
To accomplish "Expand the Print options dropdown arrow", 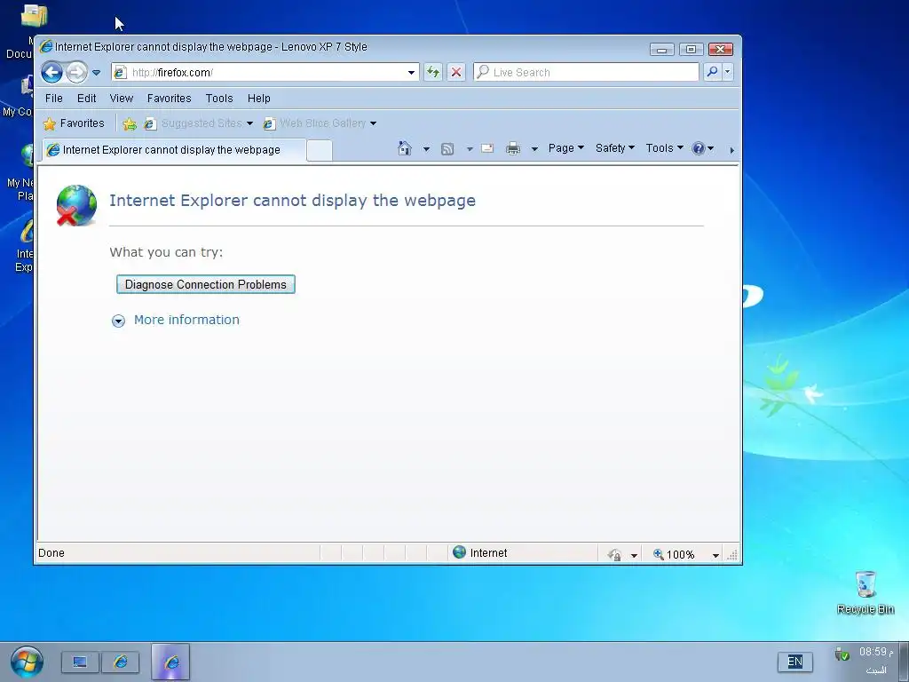I will (x=534, y=149).
